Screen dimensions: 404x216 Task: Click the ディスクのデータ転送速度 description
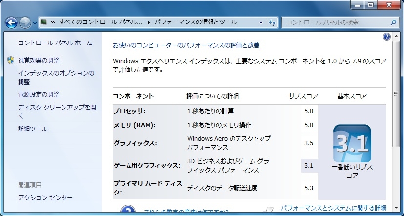click(222, 188)
